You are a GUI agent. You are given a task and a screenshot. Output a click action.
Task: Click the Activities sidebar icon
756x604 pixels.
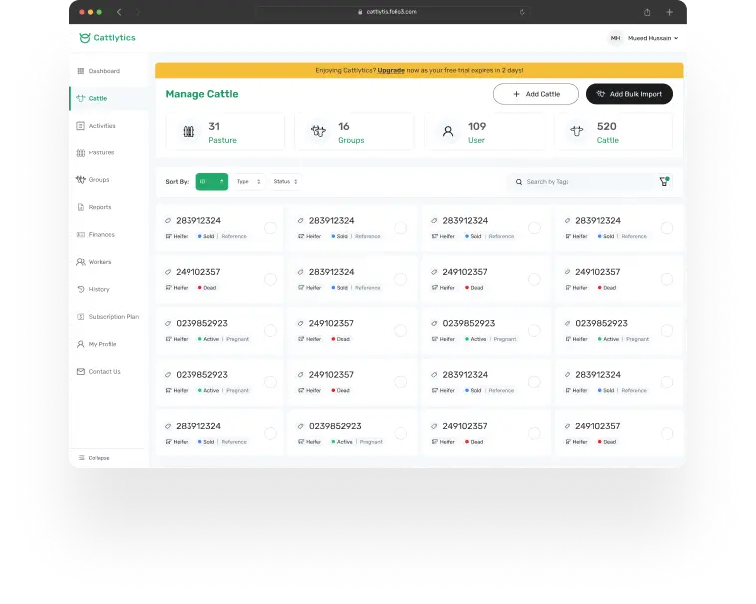(80, 126)
